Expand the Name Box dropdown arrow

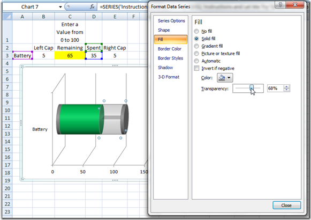point(60,7)
